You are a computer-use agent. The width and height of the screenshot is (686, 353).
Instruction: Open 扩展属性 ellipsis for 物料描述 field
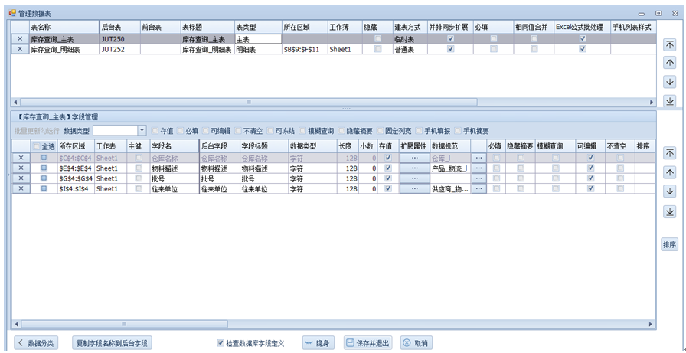[x=414, y=168]
